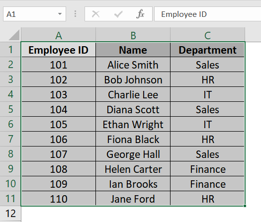Select cell containing 101
The image size is (261, 222).
click(59, 65)
